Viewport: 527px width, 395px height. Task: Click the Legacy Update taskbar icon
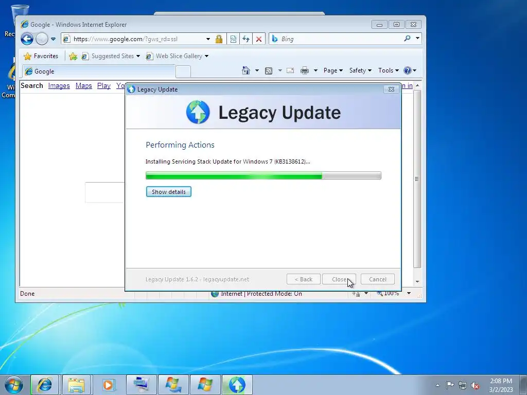[237, 385]
